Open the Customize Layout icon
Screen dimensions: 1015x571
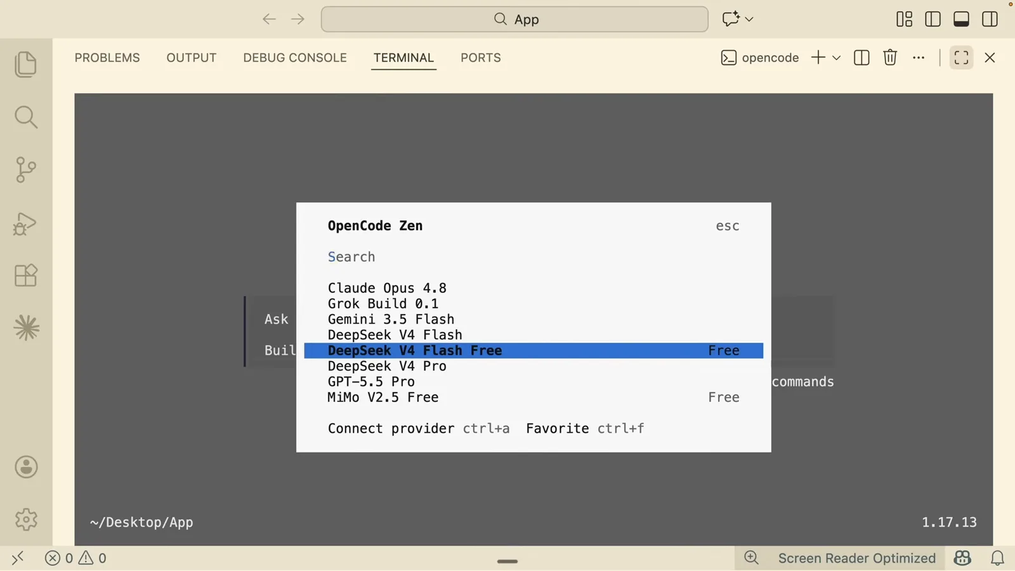pyautogui.click(x=904, y=19)
